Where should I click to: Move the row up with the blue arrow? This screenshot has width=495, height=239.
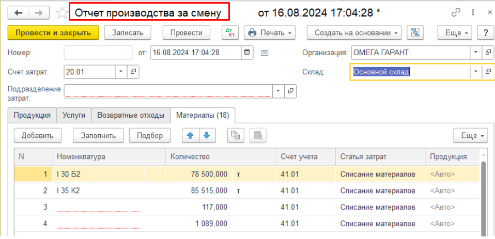190,136
